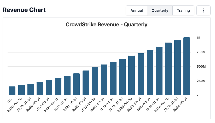
Task: Click the bar for 2024-01-31
Action: (159, 71)
